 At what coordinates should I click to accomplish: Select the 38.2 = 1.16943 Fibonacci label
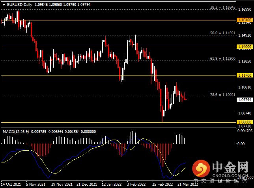click(223, 7)
